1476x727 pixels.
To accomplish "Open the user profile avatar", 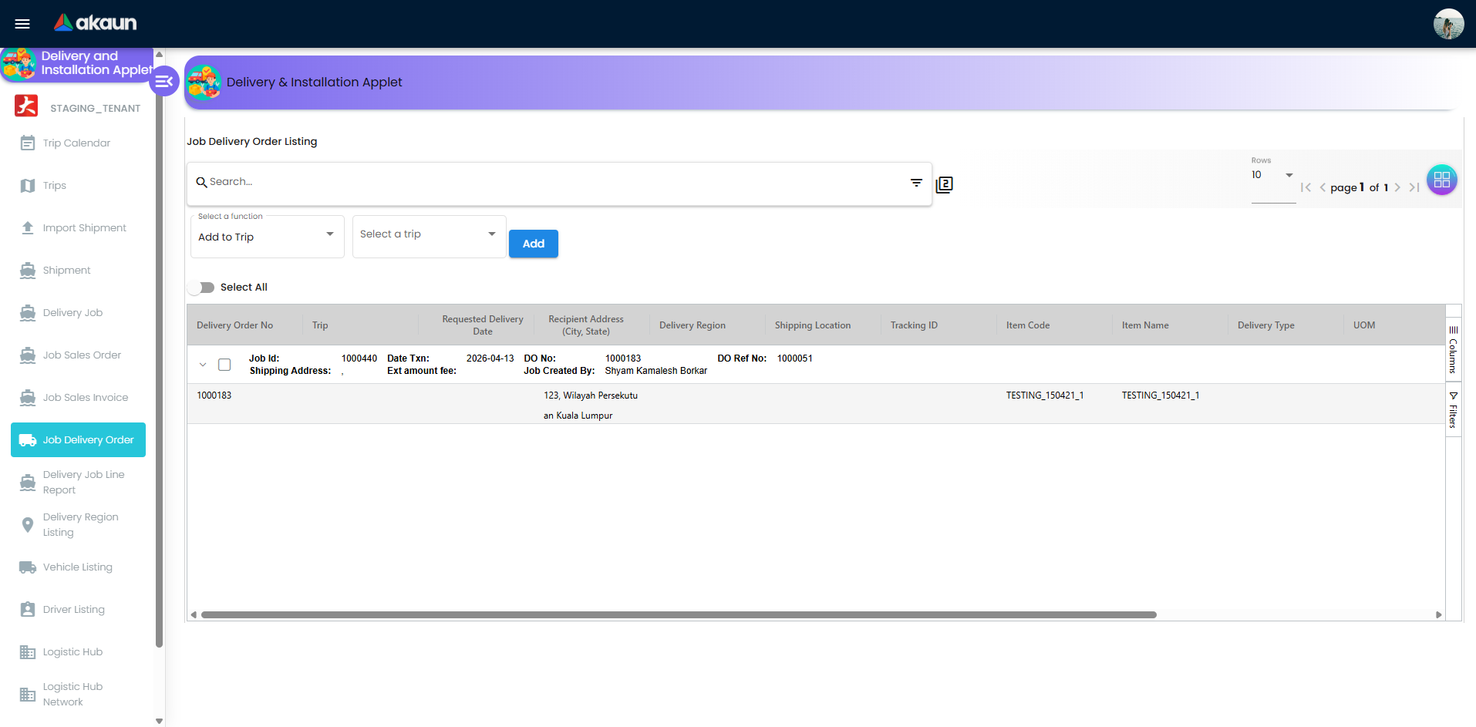I will (1447, 24).
